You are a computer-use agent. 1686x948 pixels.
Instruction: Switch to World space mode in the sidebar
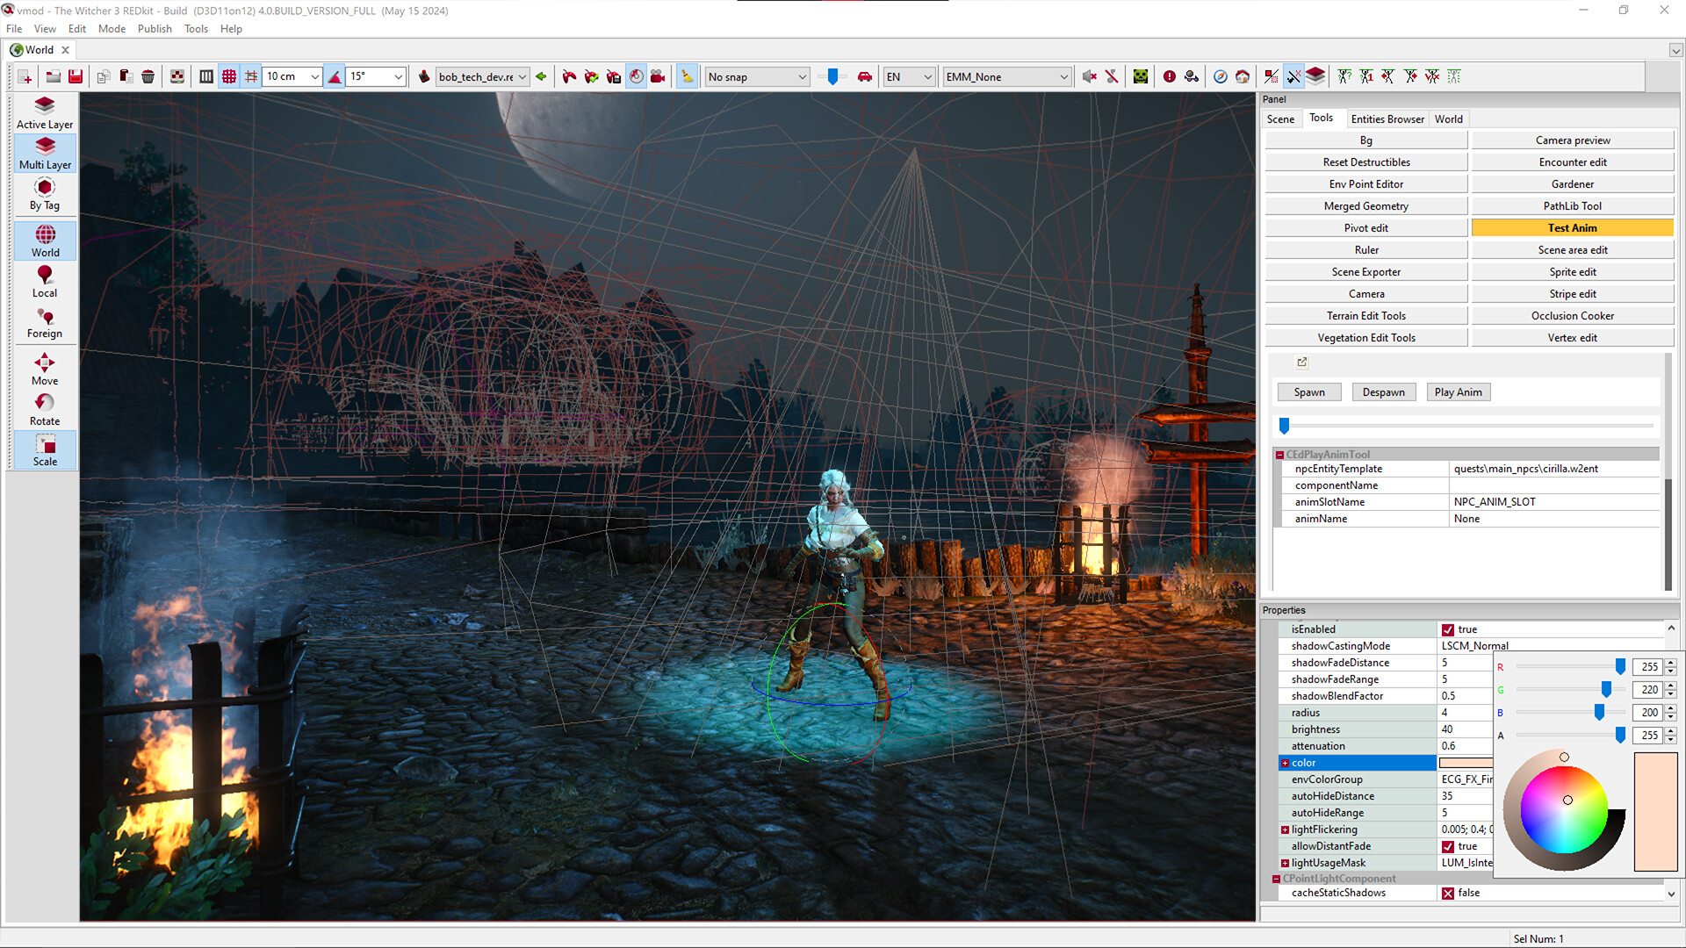44,239
